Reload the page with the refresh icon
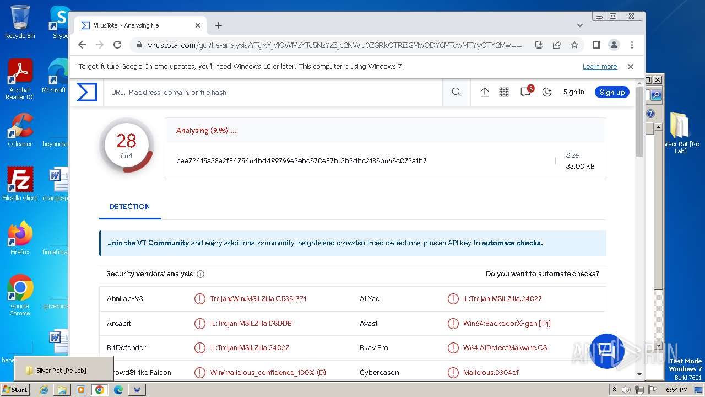Viewport: 705px width, 397px height. pos(117,45)
